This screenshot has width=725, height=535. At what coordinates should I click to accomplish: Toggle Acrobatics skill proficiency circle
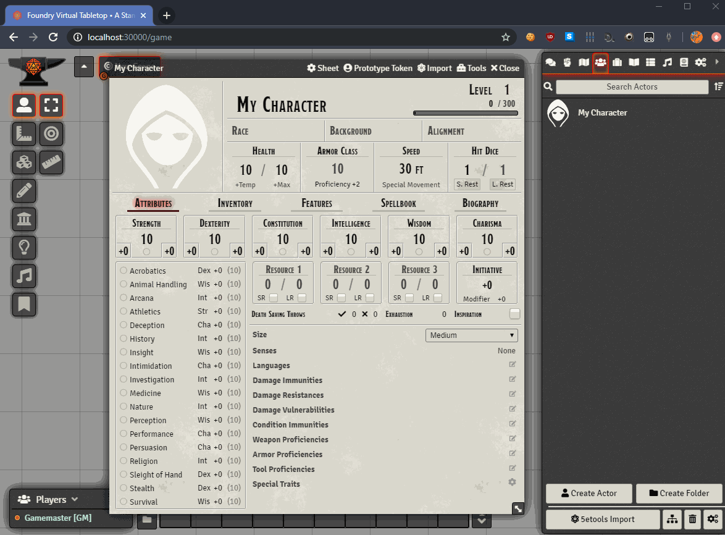[x=124, y=271]
